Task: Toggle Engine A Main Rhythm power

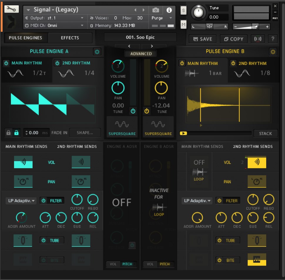Action: click(6, 63)
